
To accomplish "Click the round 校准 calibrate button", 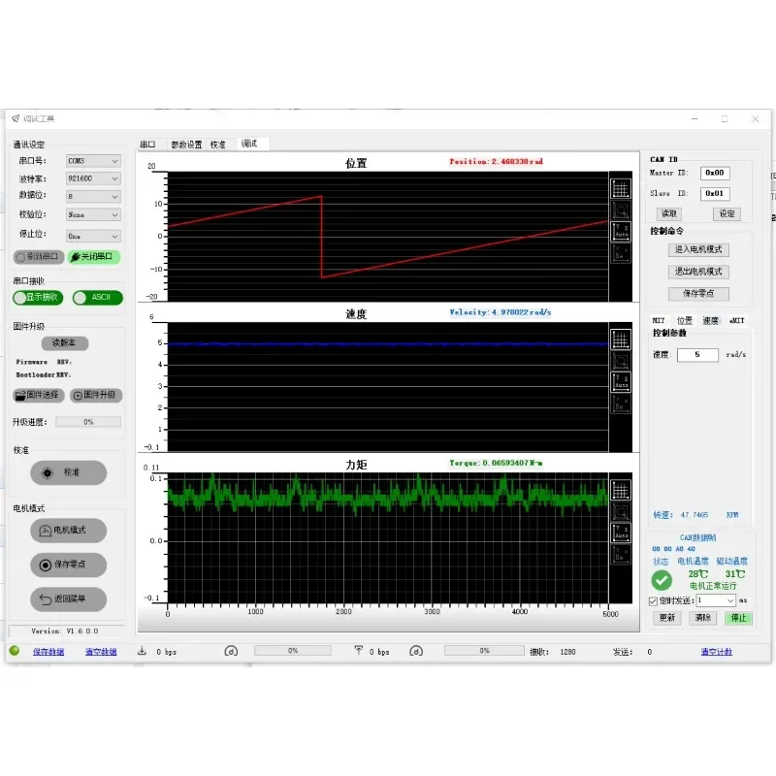I will 68,472.
